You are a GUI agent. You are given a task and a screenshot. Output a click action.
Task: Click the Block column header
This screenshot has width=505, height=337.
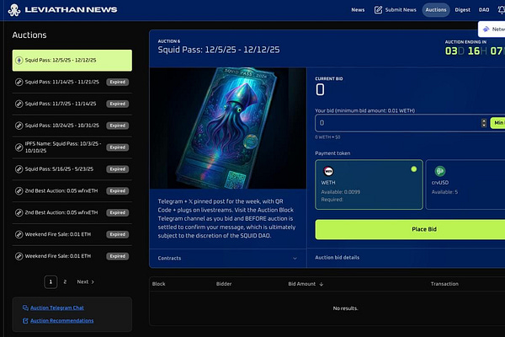158,284
